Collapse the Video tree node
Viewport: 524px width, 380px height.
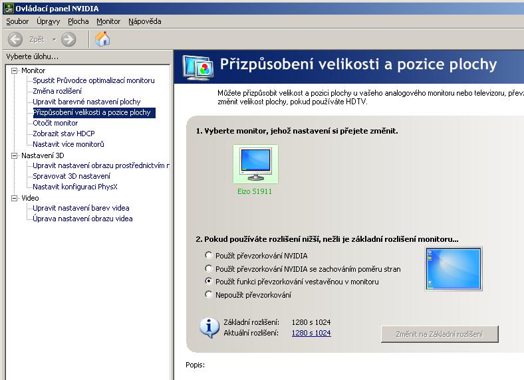pyautogui.click(x=15, y=198)
